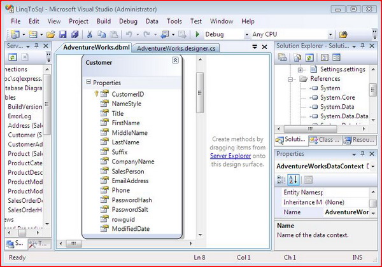Select ModifiedDate property in Customer
This screenshot has width=382, height=267.
click(131, 229)
